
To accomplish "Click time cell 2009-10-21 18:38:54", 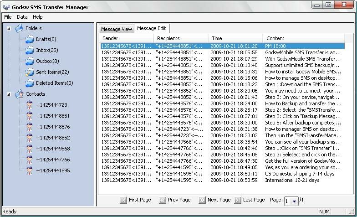I will coord(234,142).
